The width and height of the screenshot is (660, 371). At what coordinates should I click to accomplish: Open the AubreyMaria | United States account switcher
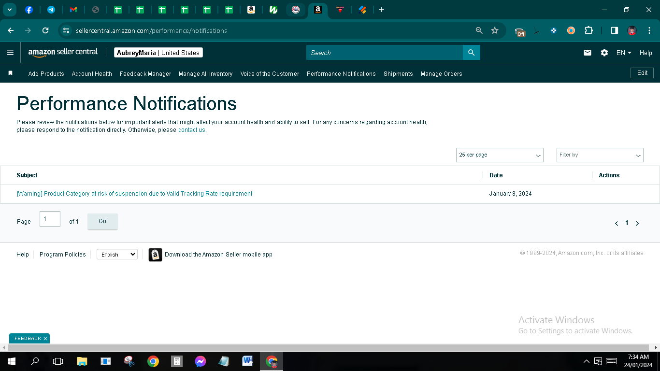pyautogui.click(x=158, y=53)
